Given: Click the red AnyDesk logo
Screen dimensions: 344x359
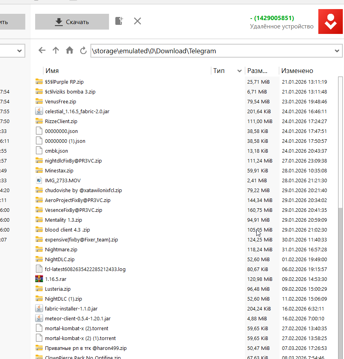Looking at the screenshot, I should coord(330,22).
